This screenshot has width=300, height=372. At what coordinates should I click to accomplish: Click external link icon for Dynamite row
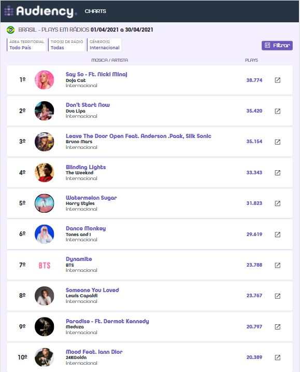coord(278,265)
